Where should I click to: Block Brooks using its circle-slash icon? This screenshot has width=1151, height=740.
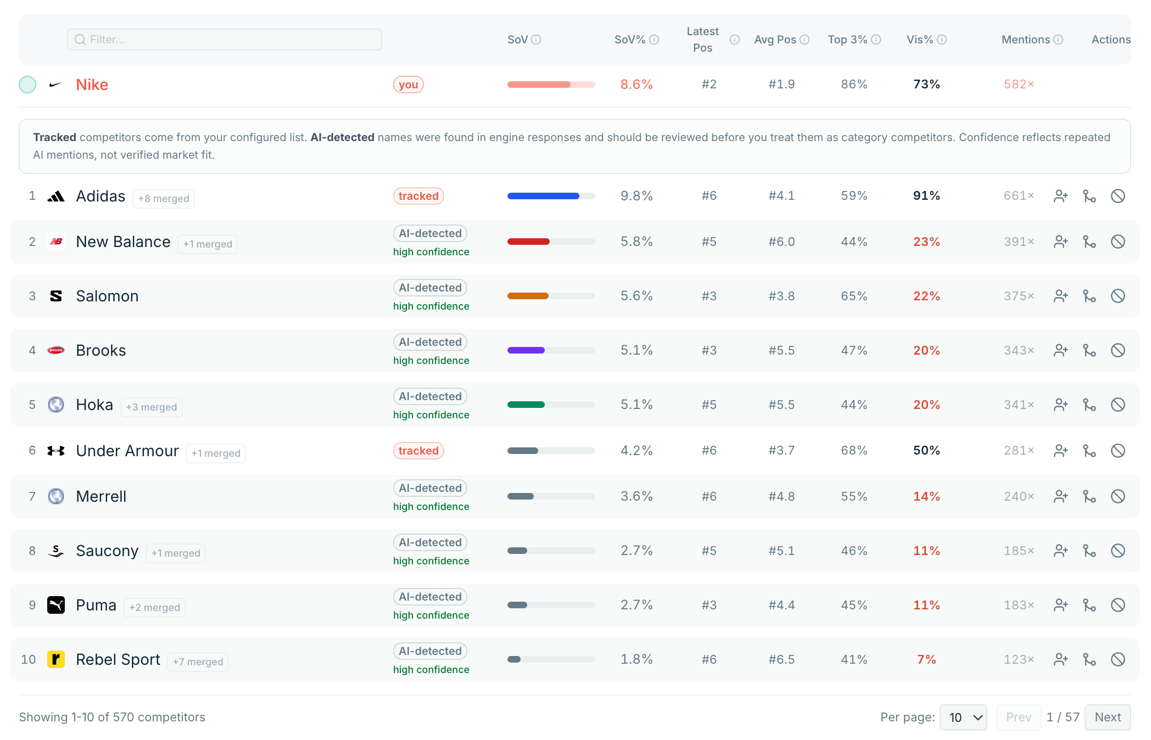pos(1118,350)
